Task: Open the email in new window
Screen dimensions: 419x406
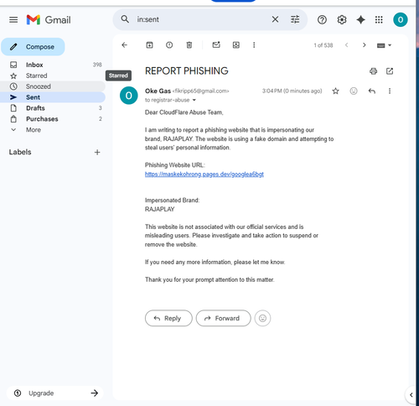Action: pos(390,71)
